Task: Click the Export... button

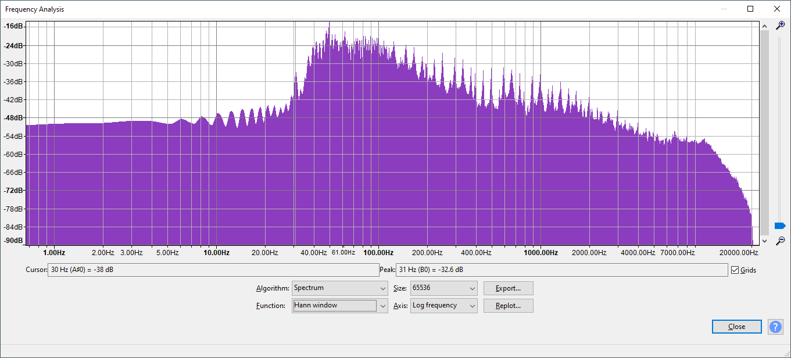Action: pyautogui.click(x=508, y=288)
